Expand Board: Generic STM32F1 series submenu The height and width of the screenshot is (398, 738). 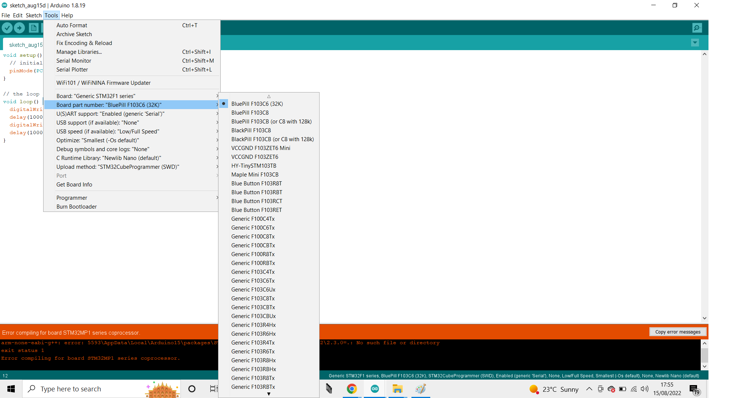point(132,96)
